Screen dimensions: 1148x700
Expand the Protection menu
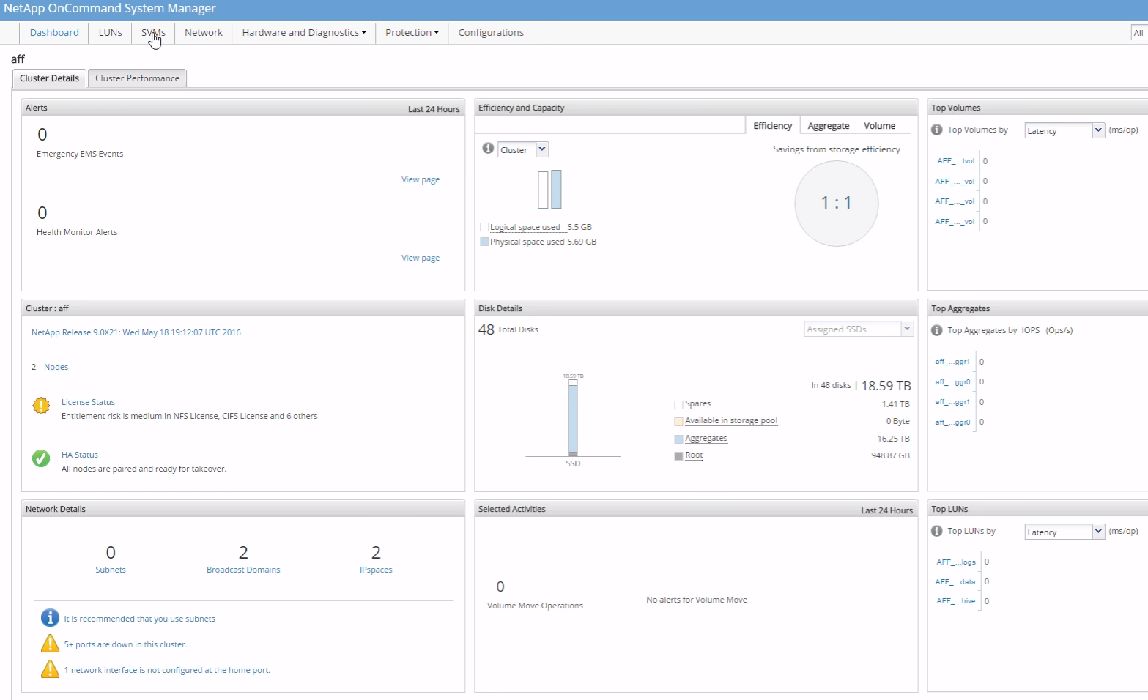coord(412,33)
